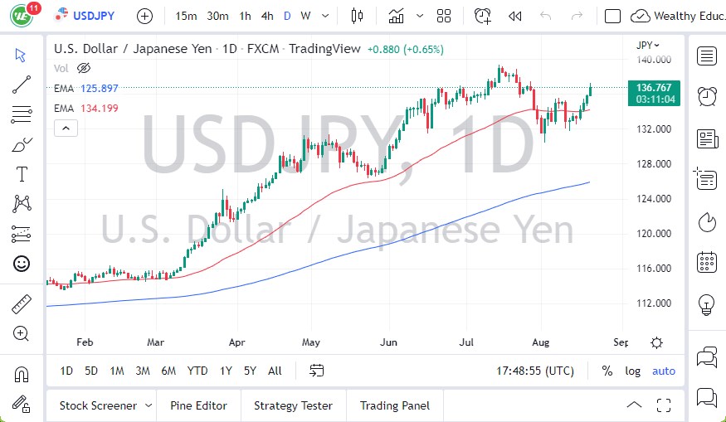Open the candlestick chart style picker
Screen dimensions: 726x422
(x=358, y=16)
